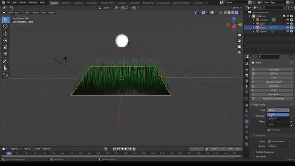Switch to the Modeling workspace tab
Image resolution: width=295 pixels, height=166 pixels.
[x=66, y=3]
